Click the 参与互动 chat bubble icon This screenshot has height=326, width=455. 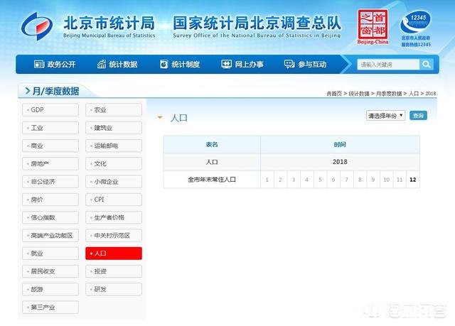(x=289, y=64)
